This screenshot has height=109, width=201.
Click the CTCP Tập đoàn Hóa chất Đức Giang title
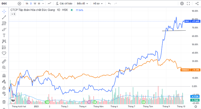point(33,10)
